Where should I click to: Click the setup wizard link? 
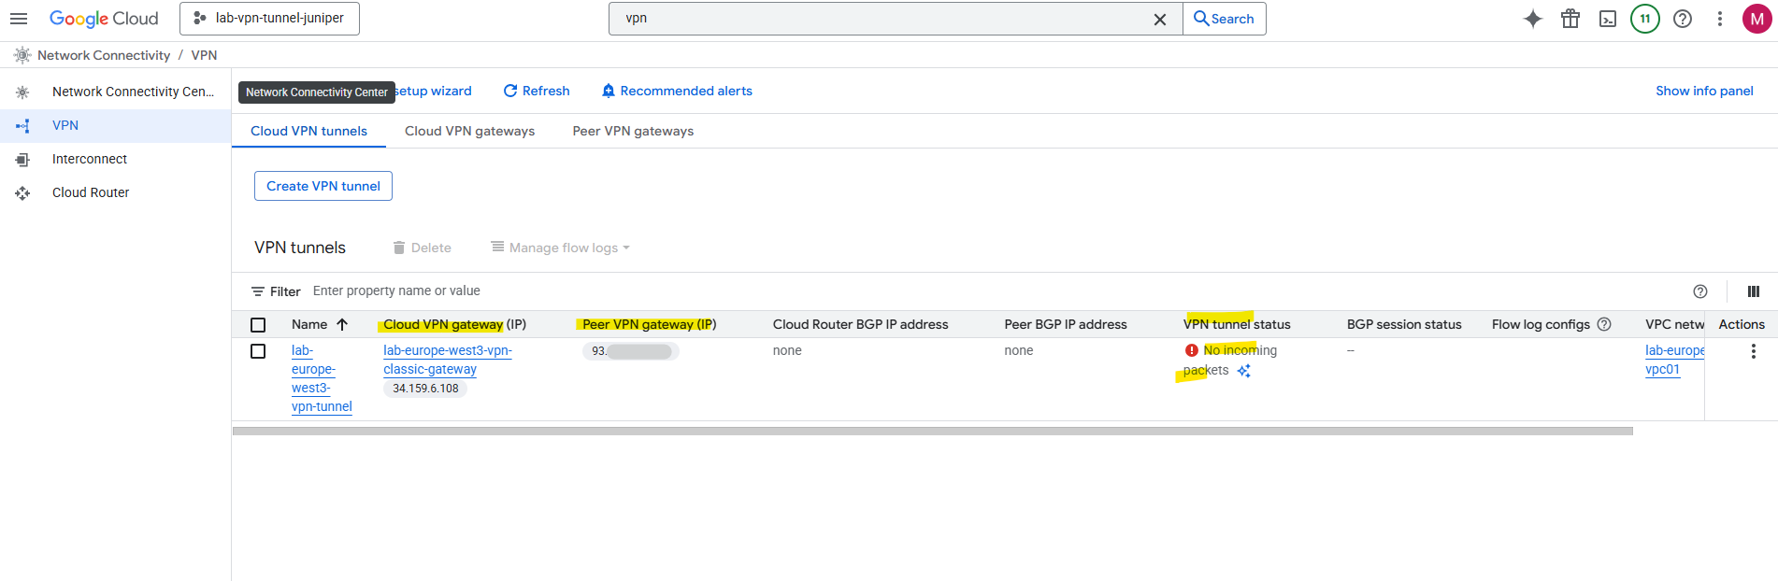(434, 91)
